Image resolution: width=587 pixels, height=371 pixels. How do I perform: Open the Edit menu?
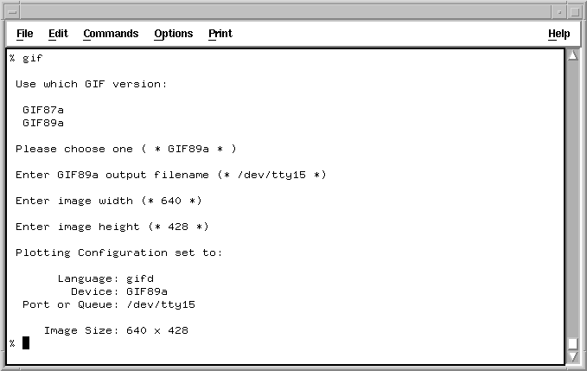point(58,34)
